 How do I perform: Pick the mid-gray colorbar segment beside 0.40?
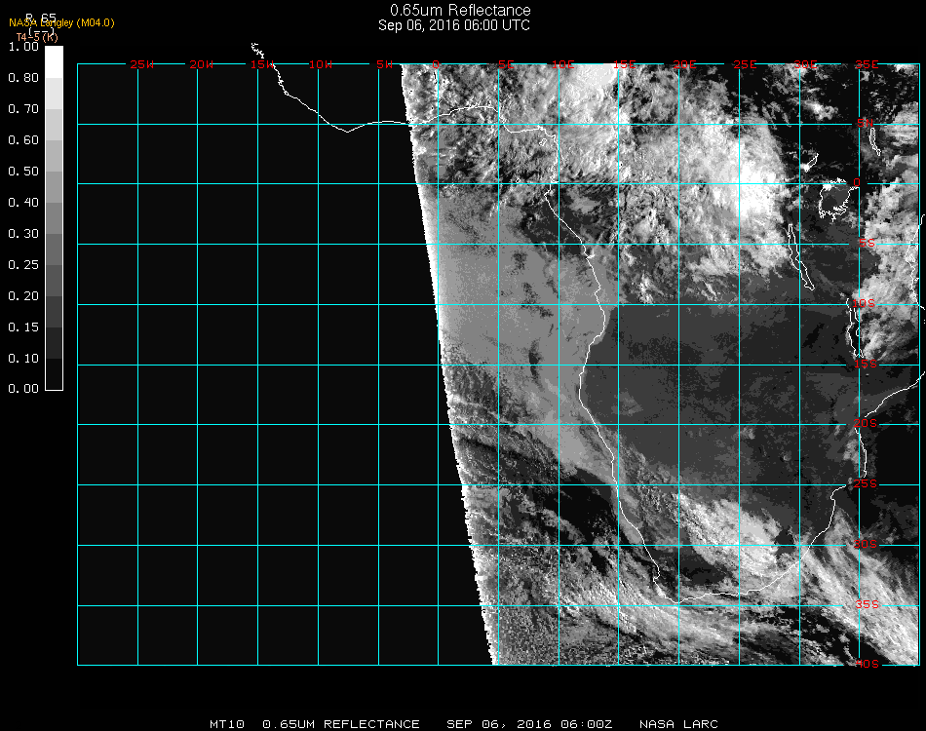point(54,218)
